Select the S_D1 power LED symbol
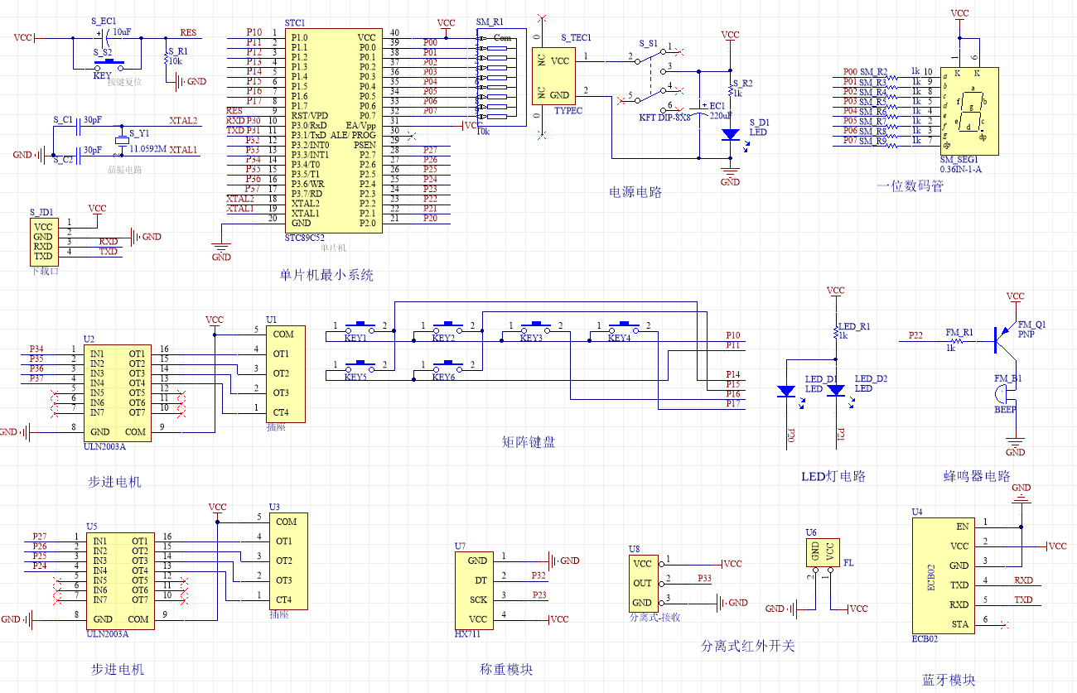The image size is (1077, 693). tap(730, 134)
